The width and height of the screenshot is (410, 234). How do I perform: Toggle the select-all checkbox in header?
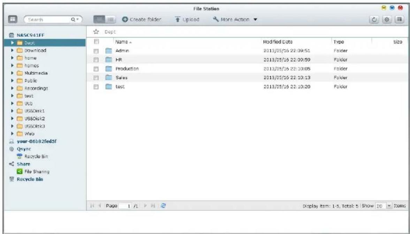[x=96, y=42]
